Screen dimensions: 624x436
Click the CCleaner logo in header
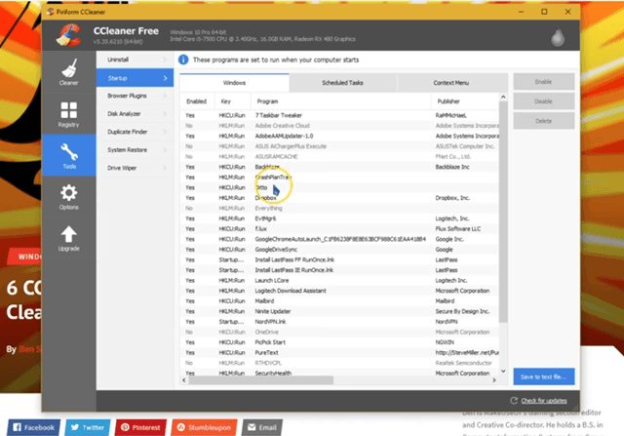pos(69,35)
